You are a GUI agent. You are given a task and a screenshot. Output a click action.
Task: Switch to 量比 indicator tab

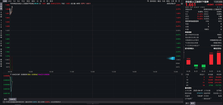pyautogui.click(x=6, y=99)
